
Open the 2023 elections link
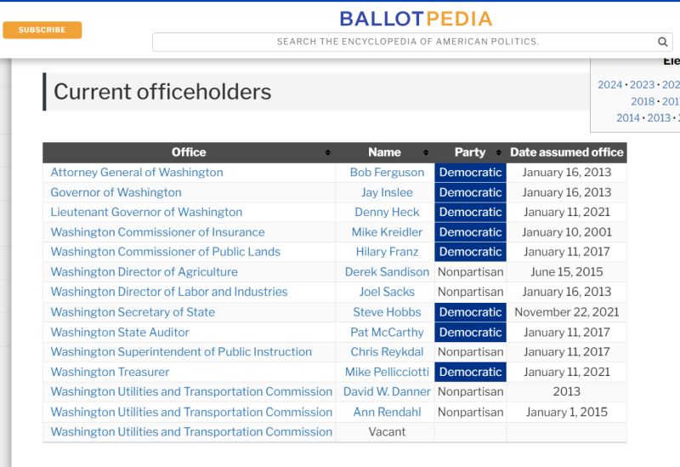642,84
